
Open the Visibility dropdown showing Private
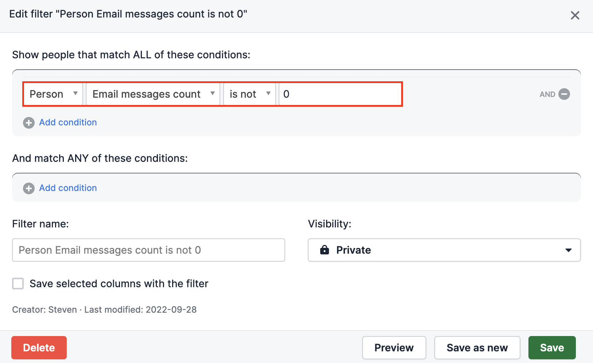pos(444,250)
